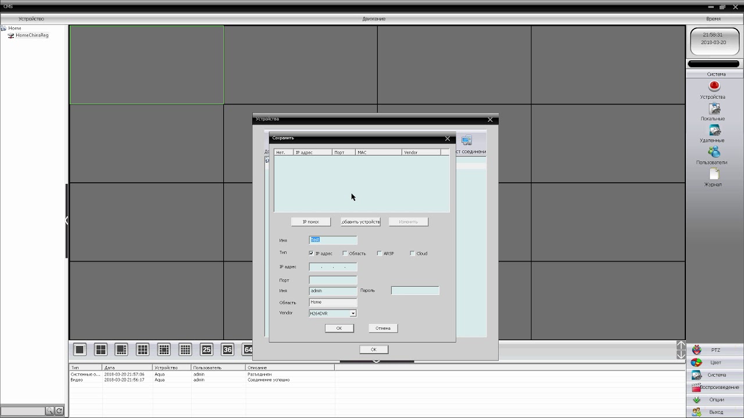Click the Дата column header in log

click(127, 367)
